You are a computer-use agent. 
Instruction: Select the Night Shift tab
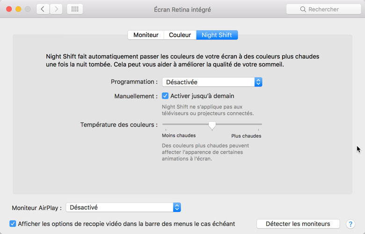pos(217,35)
